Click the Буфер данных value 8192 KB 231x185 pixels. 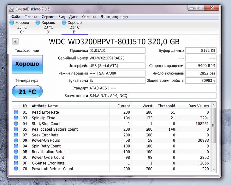201,51
